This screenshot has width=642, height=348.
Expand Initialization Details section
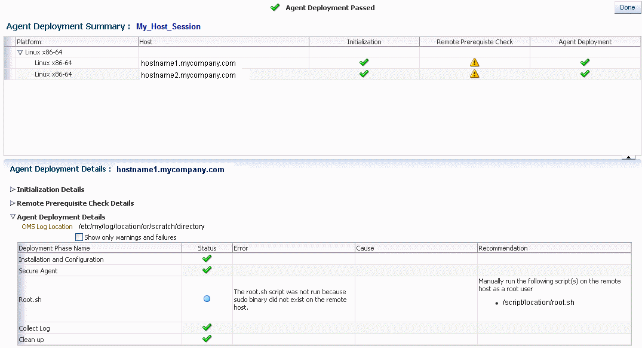pos(13,190)
